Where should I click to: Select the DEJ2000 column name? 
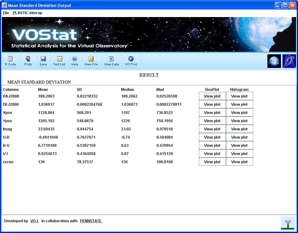point(11,104)
